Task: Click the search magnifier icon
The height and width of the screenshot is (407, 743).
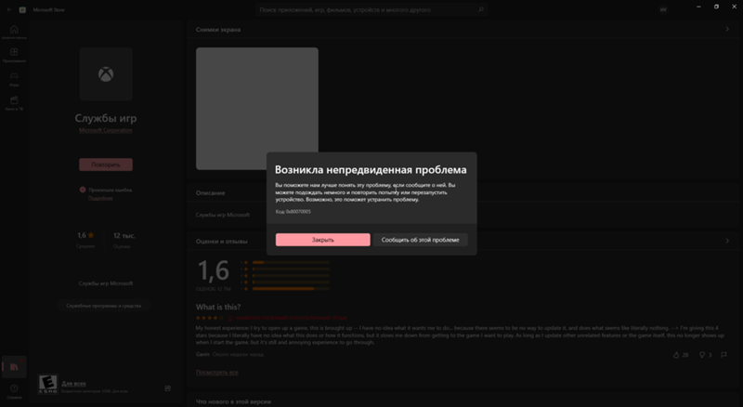Action: (x=480, y=9)
